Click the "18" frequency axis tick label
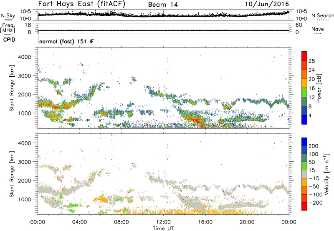This screenshot has height=231, width=334. click(x=28, y=25)
